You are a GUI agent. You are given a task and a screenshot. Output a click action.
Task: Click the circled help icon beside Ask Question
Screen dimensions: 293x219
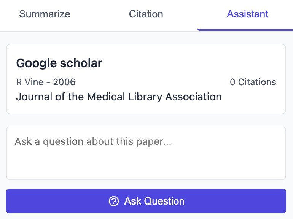[x=113, y=201]
